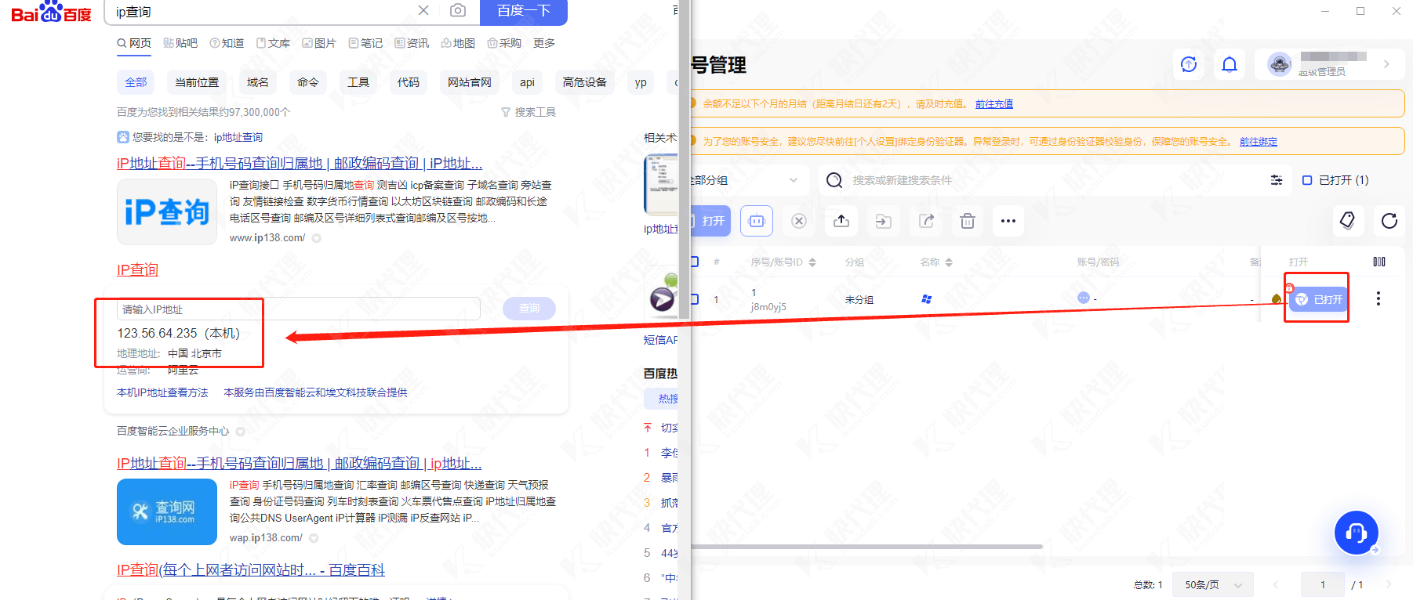Click the notification bell icon
The image size is (1413, 600).
pos(1230,64)
